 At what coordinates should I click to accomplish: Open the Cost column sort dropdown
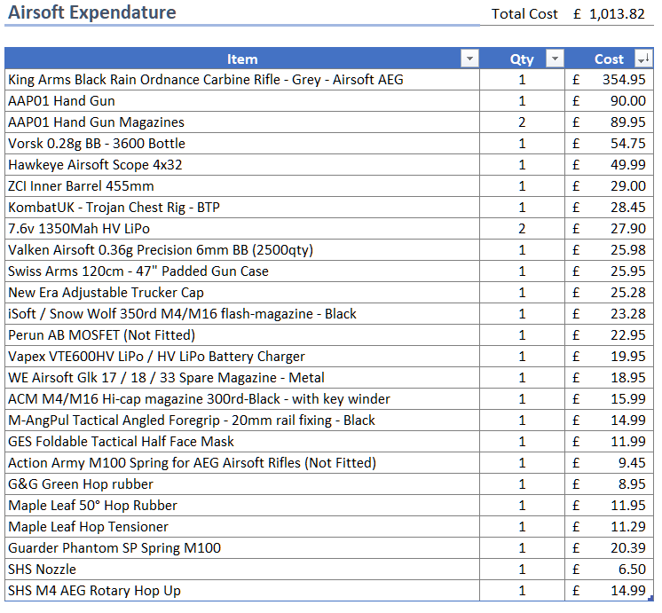tap(643, 59)
